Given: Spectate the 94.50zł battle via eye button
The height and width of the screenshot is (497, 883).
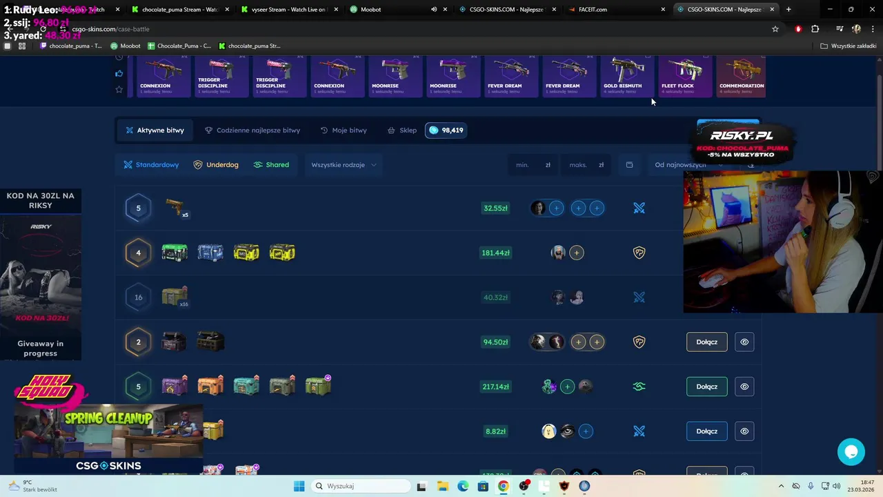Looking at the screenshot, I should pyautogui.click(x=744, y=342).
